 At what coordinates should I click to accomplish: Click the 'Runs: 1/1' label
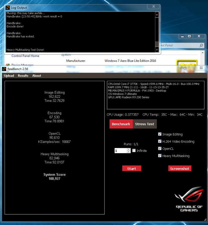131,144
